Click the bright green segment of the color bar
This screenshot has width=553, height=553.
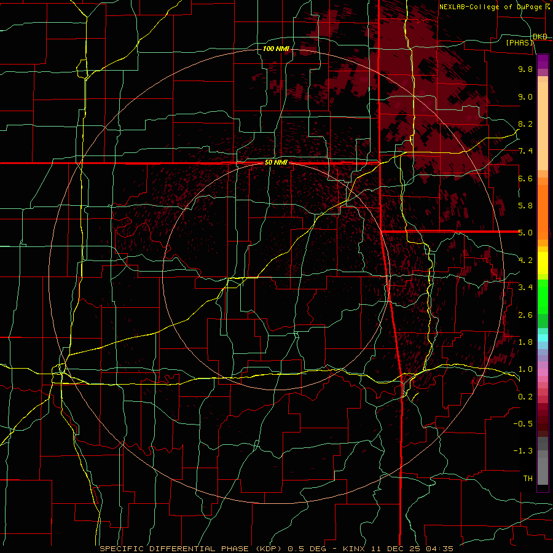click(543, 297)
